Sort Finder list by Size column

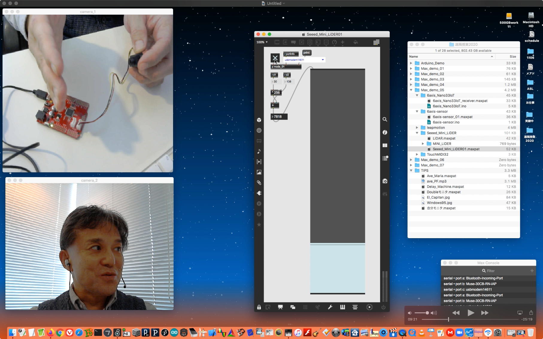(x=507, y=57)
